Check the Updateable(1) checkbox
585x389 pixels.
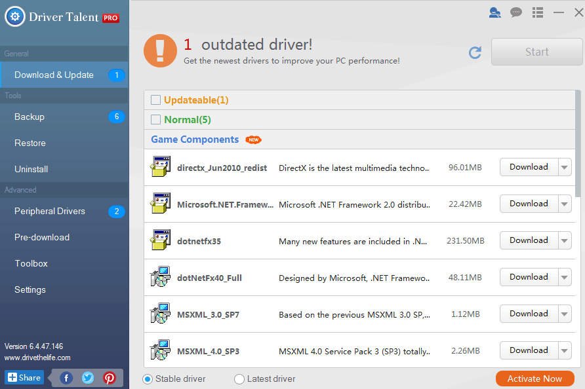(155, 100)
